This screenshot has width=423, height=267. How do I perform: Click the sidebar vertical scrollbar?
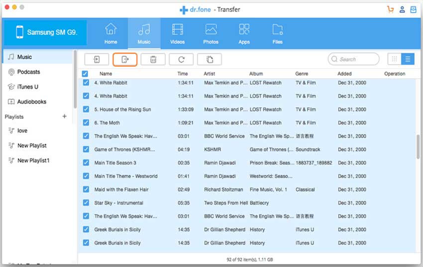[x=75, y=79]
